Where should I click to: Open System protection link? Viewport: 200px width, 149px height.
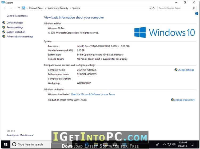click(16, 32)
